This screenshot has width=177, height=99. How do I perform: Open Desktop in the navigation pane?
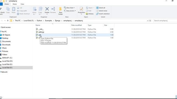pos(5,38)
